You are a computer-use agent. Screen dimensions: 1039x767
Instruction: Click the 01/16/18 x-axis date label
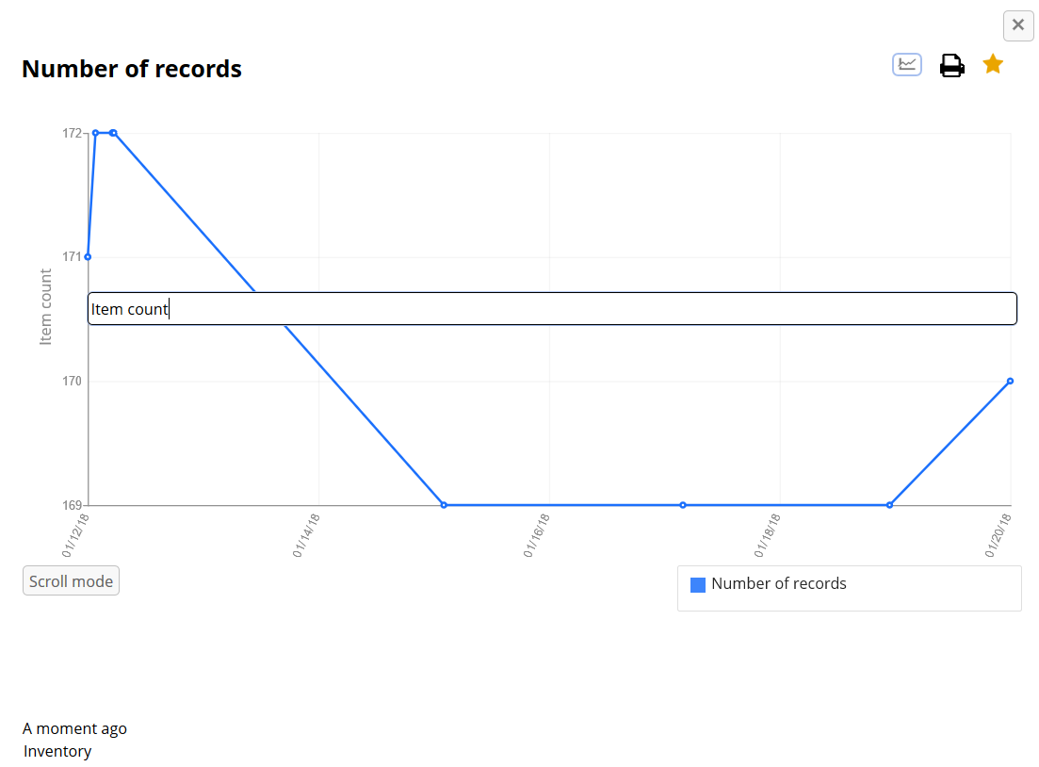coord(537,535)
